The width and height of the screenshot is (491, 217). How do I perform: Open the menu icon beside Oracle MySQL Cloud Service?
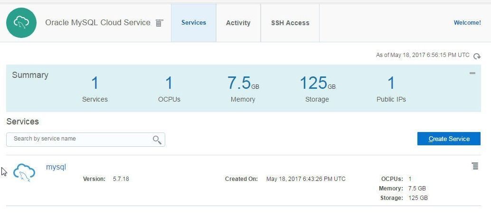[160, 23]
